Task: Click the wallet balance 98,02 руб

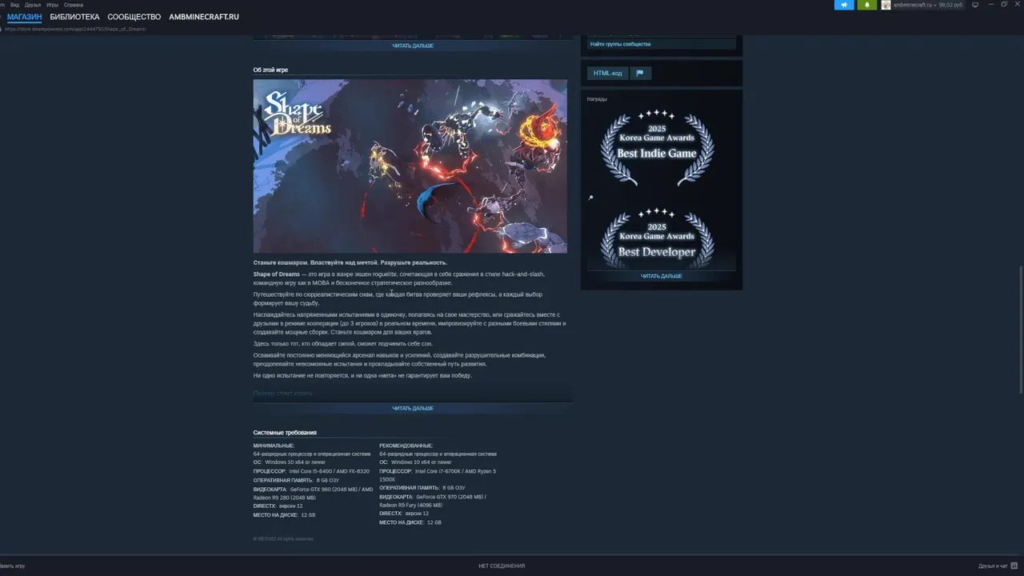Action: (950, 5)
